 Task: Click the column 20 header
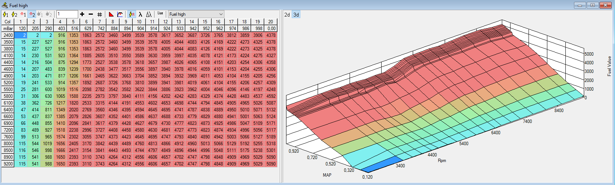[x=271, y=22]
